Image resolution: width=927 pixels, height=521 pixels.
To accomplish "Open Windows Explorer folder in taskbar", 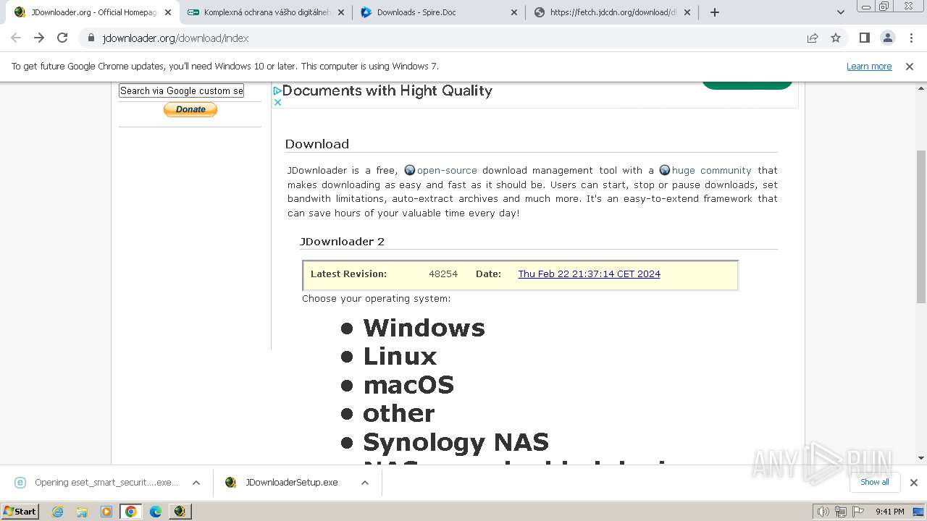I will click(82, 512).
